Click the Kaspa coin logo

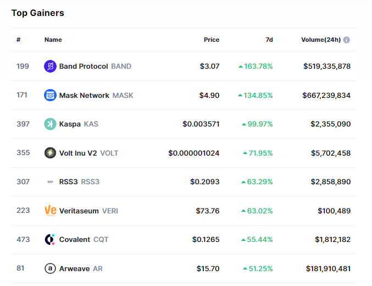50,124
